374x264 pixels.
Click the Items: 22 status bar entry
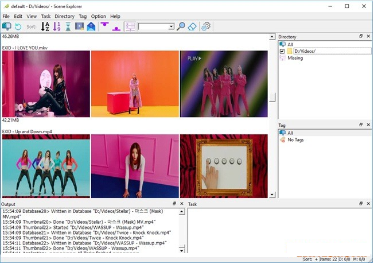pos(328,259)
